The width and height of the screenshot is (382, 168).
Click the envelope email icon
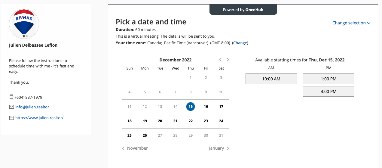click(x=12, y=107)
